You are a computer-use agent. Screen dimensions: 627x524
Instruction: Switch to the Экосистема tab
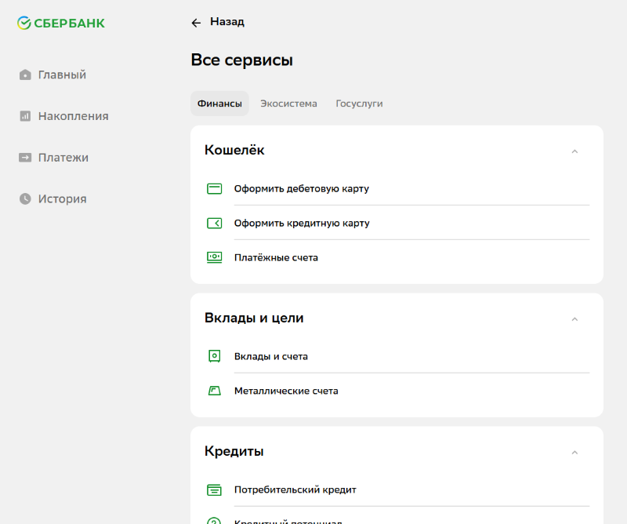(x=288, y=104)
